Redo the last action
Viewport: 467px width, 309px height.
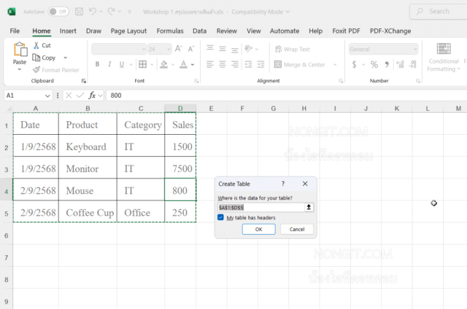coord(111,12)
